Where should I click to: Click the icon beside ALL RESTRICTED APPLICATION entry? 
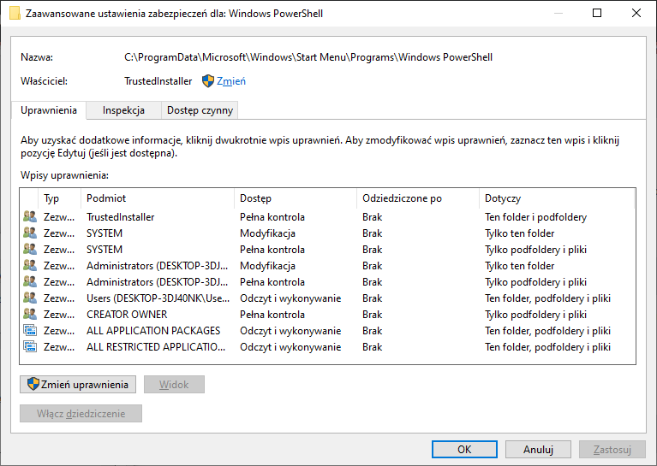(x=30, y=347)
